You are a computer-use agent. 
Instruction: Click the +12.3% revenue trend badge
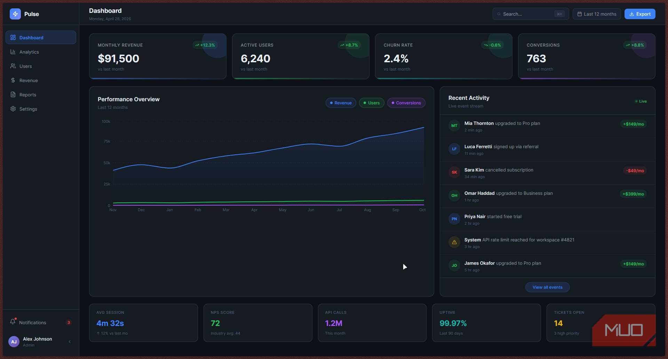(205, 45)
